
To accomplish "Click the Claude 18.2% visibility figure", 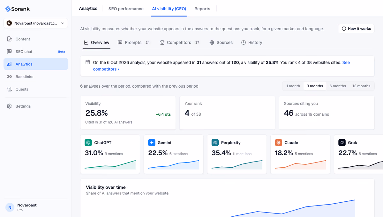I will click(x=284, y=153).
